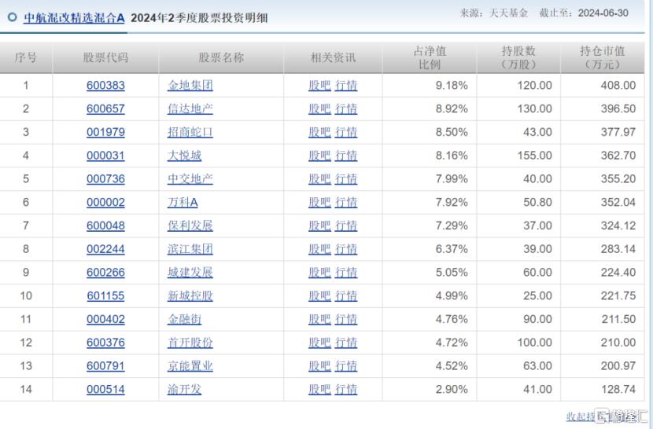The height and width of the screenshot is (429, 653).
Task: Open 股吧 forum for 信达地产
Action: 319,108
